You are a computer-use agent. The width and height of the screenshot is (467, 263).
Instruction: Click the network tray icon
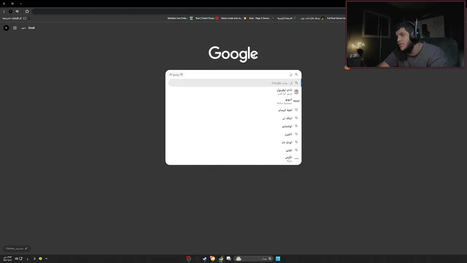[x=21, y=259]
